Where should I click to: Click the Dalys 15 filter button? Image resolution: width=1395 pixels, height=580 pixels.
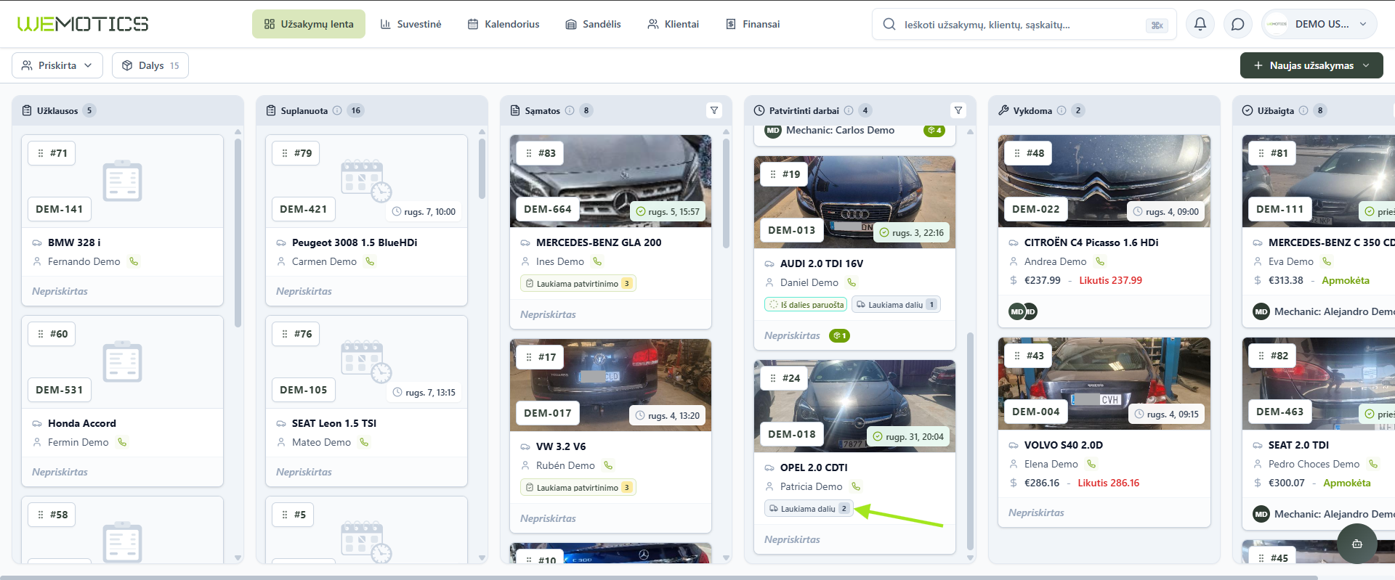pos(150,65)
